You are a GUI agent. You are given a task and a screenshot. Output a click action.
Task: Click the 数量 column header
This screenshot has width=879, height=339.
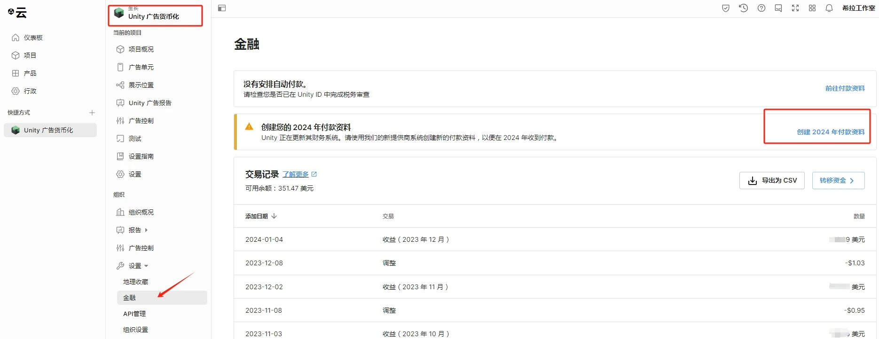pos(859,216)
